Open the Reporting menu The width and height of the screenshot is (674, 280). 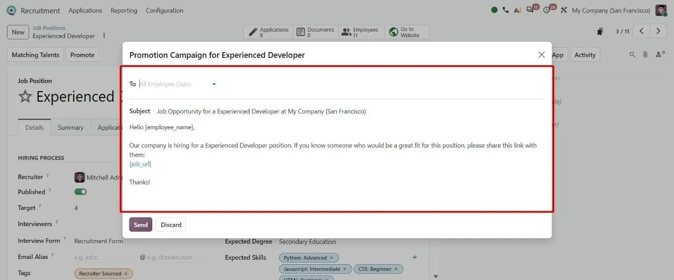tap(124, 11)
